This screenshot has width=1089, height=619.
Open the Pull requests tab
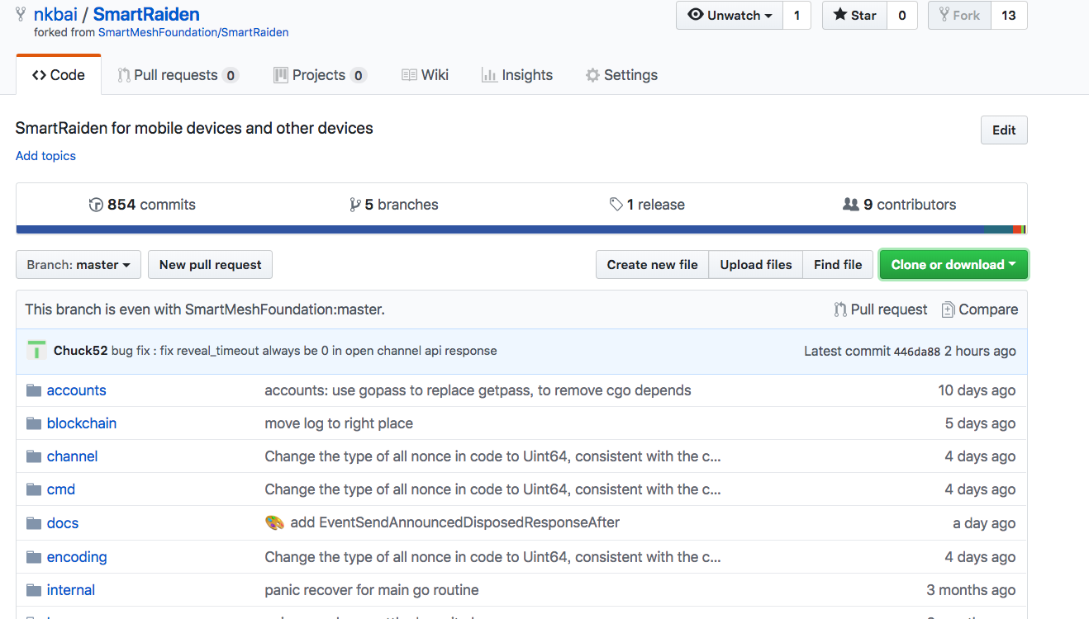pos(178,75)
